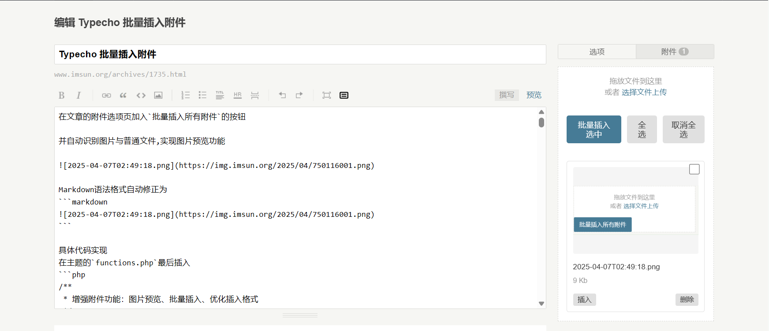
Task: Click 选择文件上传 upload link
Action: coord(644,92)
